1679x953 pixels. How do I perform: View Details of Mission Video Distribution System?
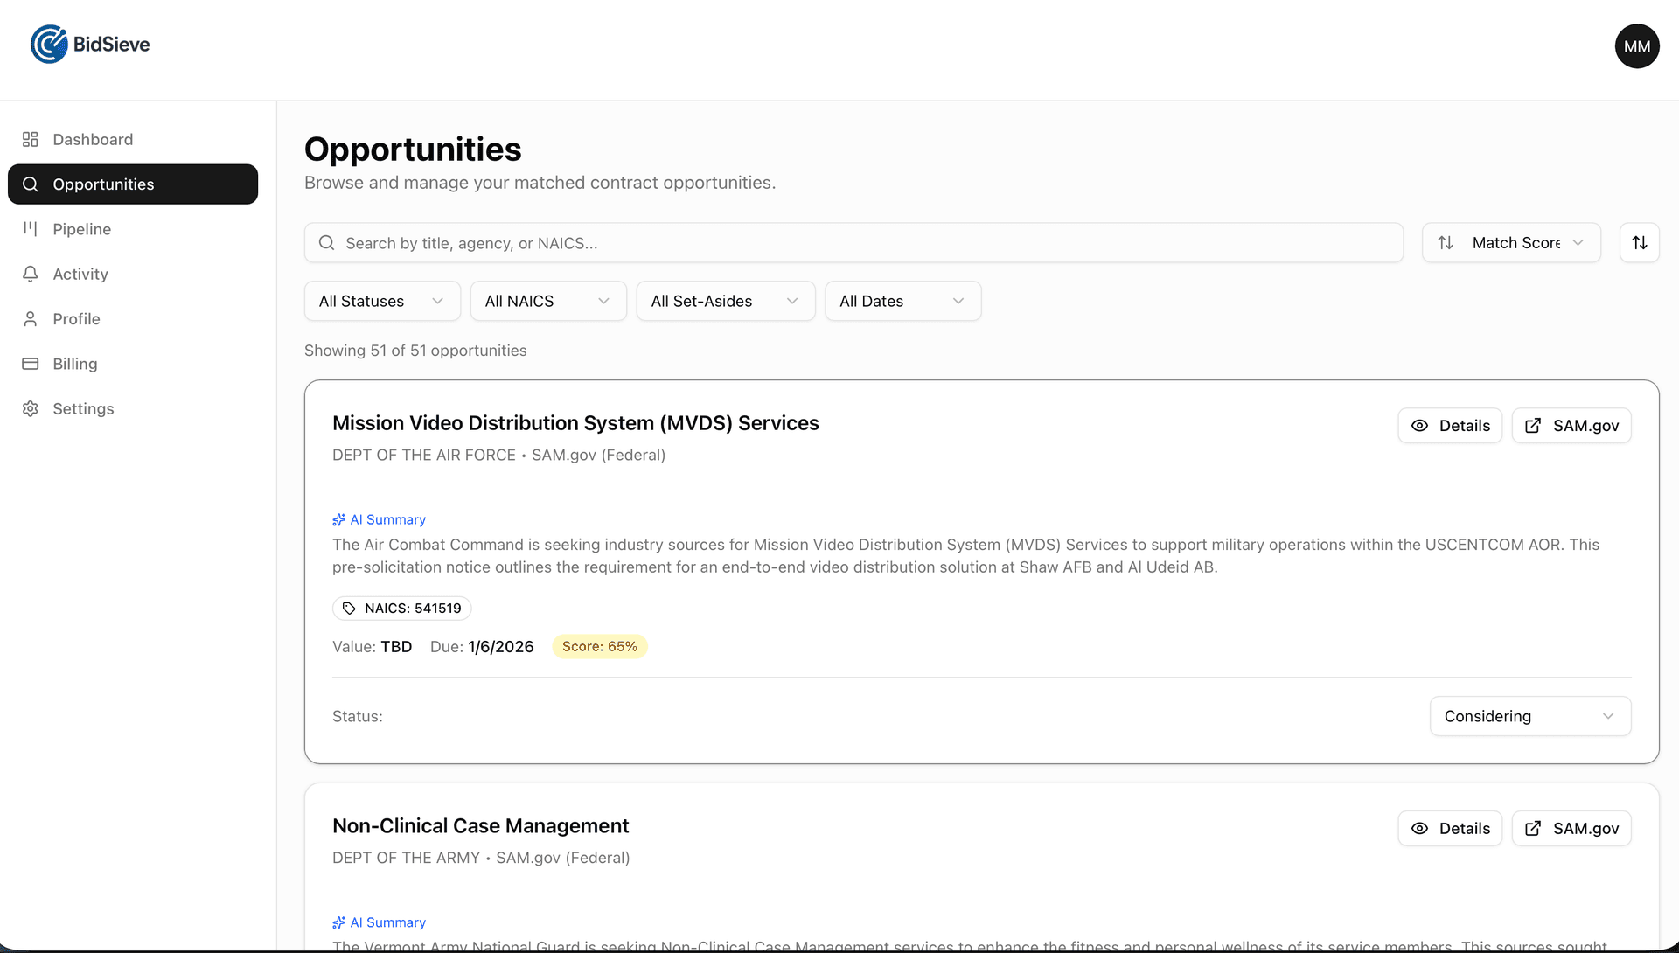click(x=1450, y=426)
